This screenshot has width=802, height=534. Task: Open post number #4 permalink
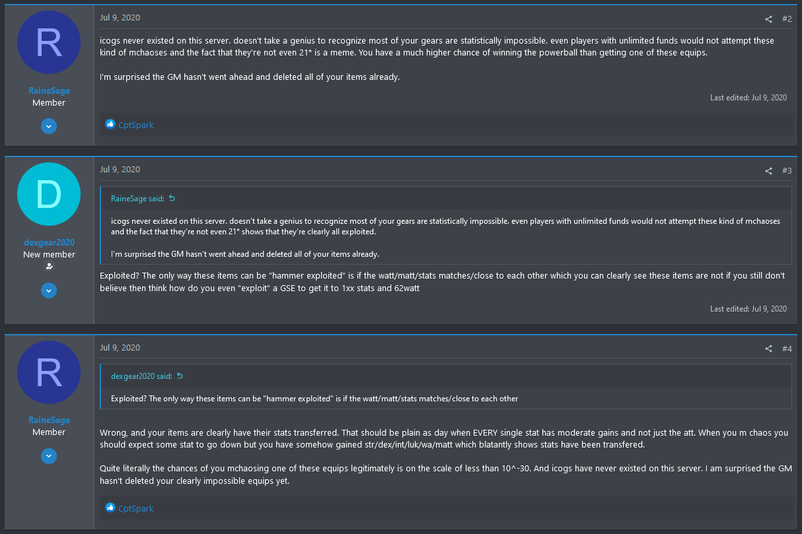tap(787, 349)
